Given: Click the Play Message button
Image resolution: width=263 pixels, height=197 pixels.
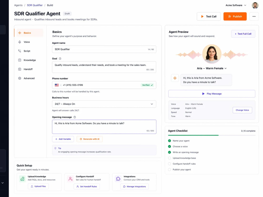Looking at the screenshot, I should pyautogui.click(x=212, y=94).
